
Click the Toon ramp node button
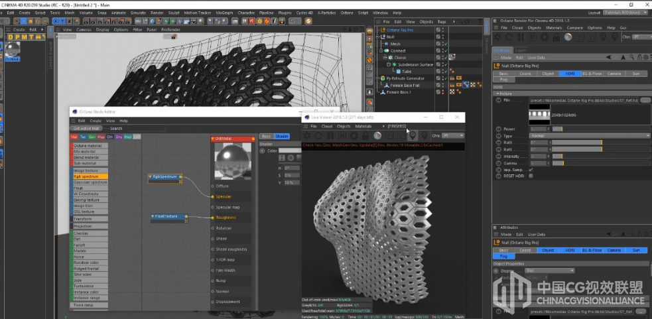(x=90, y=305)
